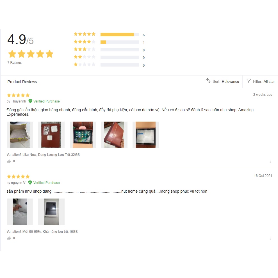Open the cardboard box package photo
Image resolution: width=278 pixels, height=278 pixels.
(x=20, y=135)
